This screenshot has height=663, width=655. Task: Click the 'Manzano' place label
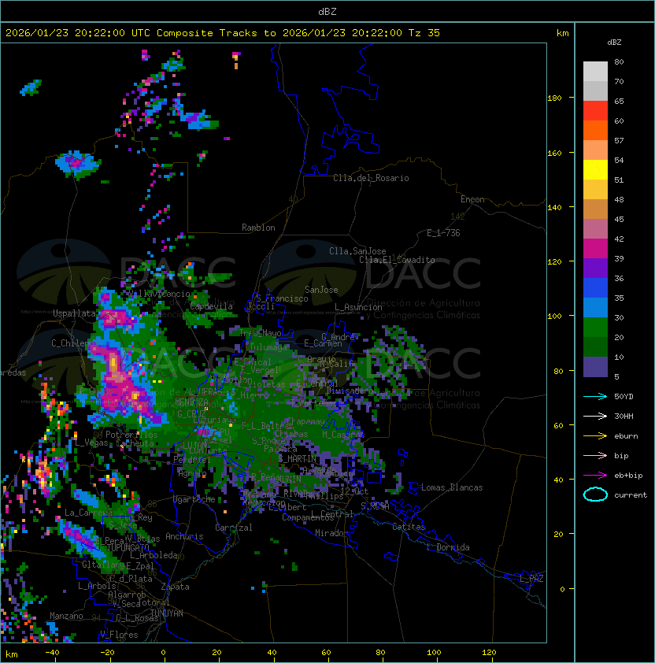66,616
